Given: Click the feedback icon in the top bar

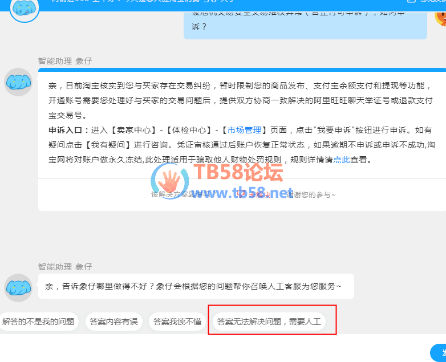Looking at the screenshot, I should 411,1.
